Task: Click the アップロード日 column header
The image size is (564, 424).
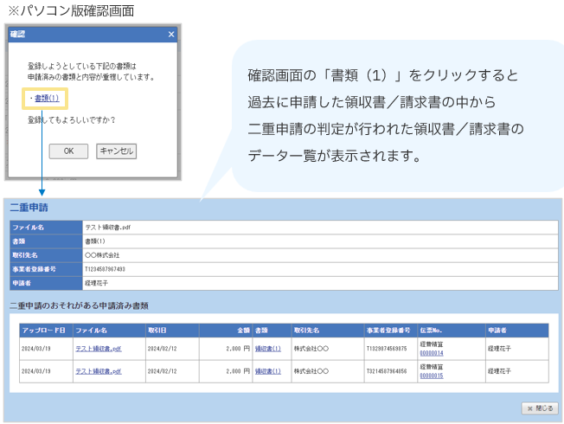Action: [x=44, y=330]
